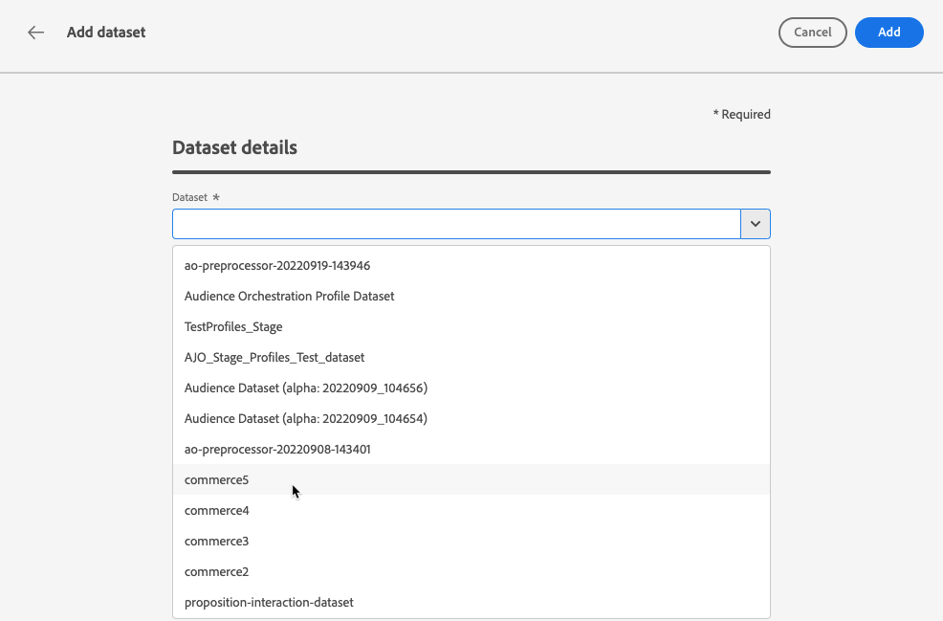Screen dimensions: 943x621
Task: Click the Dataset field label
Action: pyautogui.click(x=189, y=197)
